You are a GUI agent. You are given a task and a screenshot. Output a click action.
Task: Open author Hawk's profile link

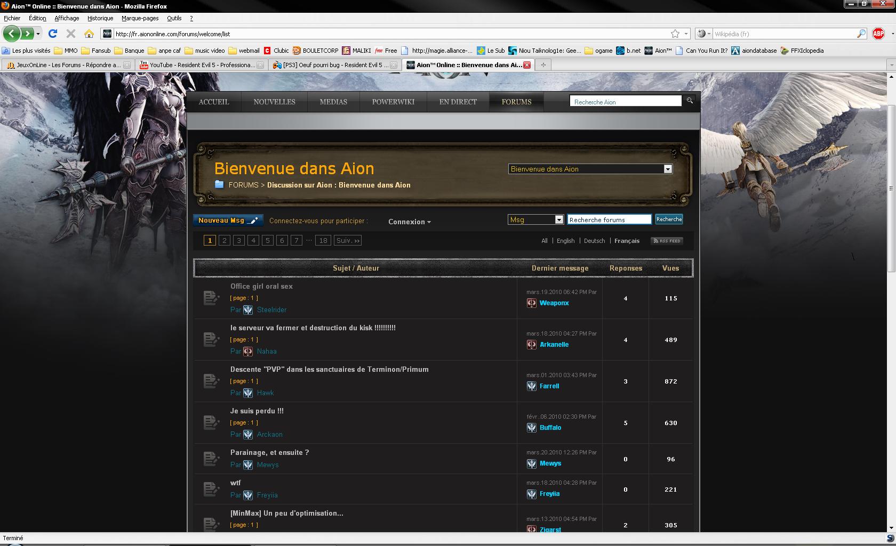tap(265, 393)
